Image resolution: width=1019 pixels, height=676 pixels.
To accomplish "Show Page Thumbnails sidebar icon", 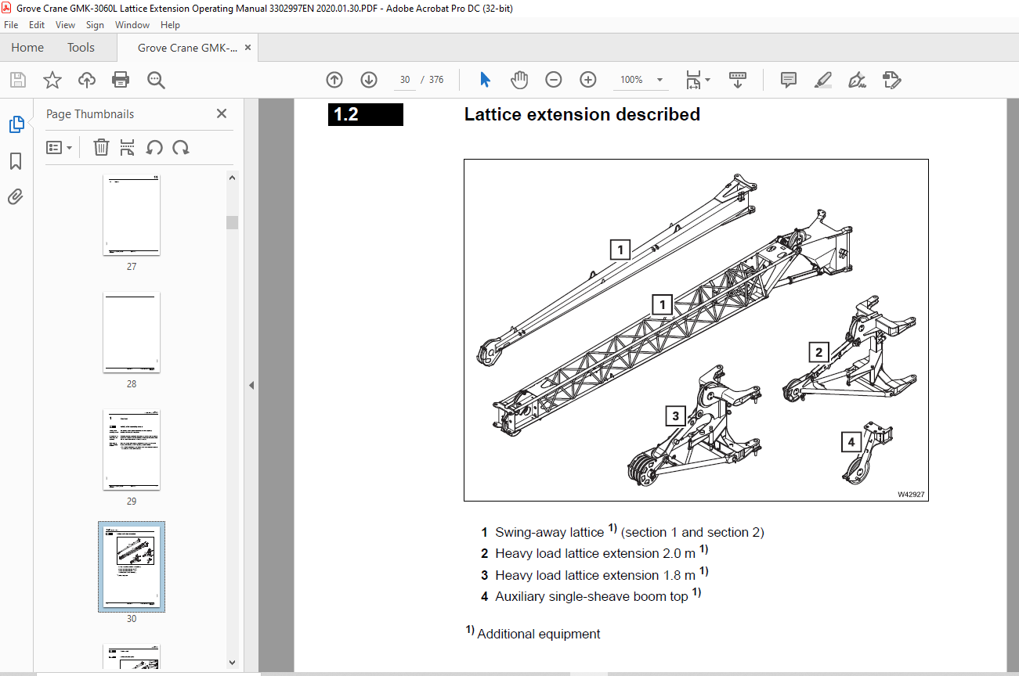I will pos(16,124).
